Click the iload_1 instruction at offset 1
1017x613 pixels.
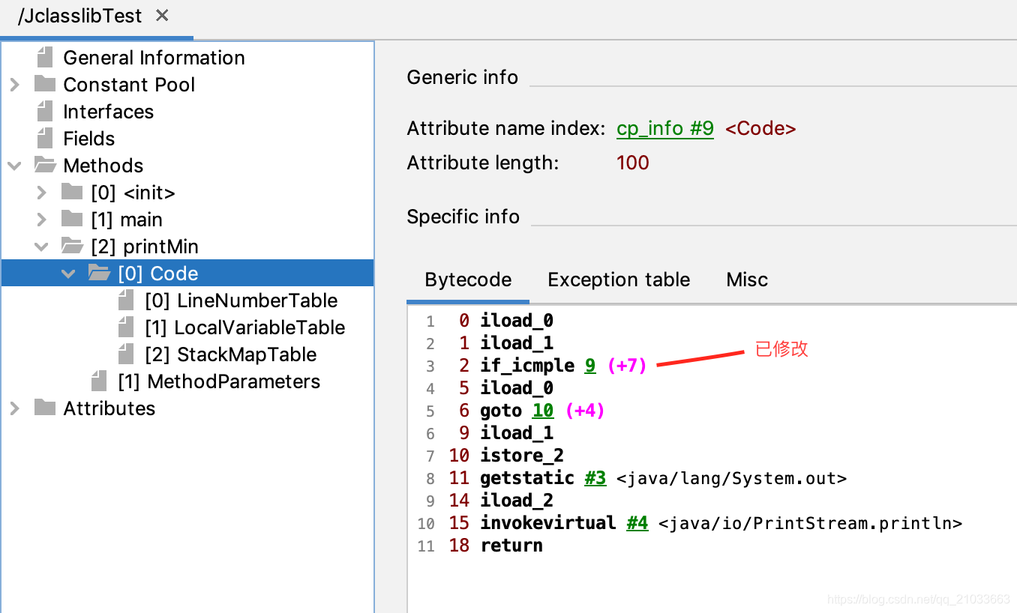(517, 343)
